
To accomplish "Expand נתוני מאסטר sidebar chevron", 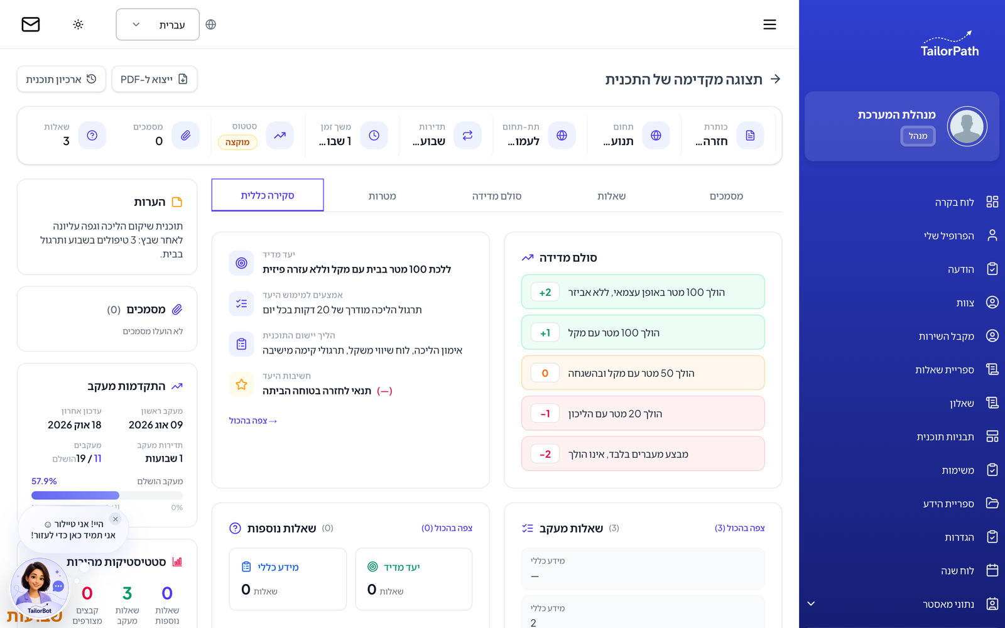I will pos(811,604).
